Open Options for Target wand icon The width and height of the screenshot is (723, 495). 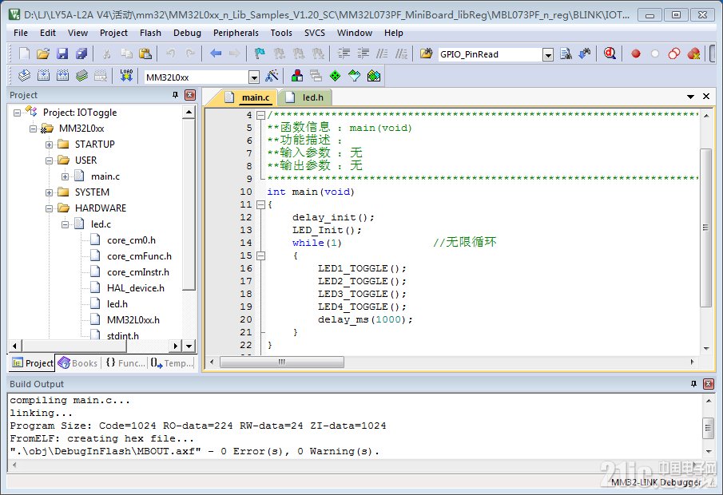pos(272,76)
